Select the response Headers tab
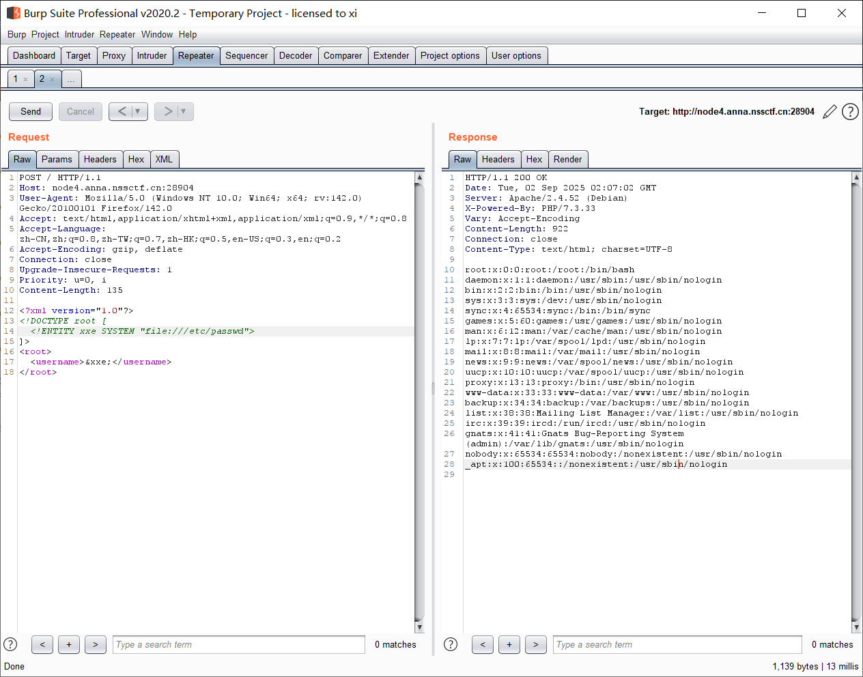Viewport: 863px width, 677px height. 498,160
